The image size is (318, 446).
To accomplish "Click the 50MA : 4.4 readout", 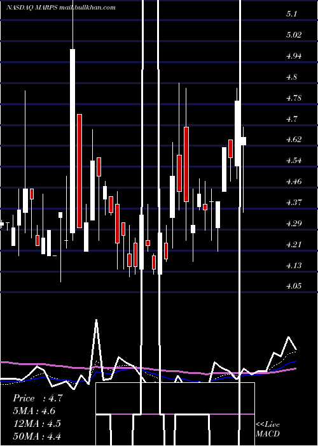I will coord(37,436).
